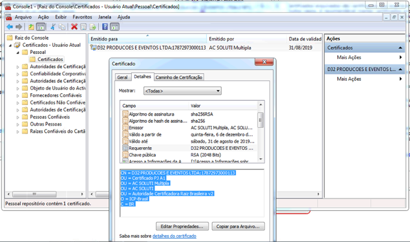Collapse the D32 PRODUCOES section in Ações pane
This screenshot has width=410, height=242.
click(400, 69)
